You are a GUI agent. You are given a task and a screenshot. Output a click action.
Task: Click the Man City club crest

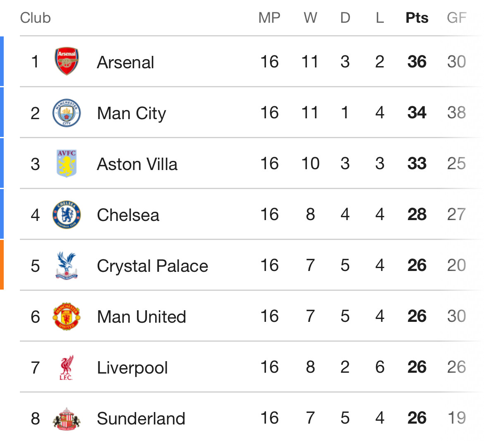(x=67, y=113)
